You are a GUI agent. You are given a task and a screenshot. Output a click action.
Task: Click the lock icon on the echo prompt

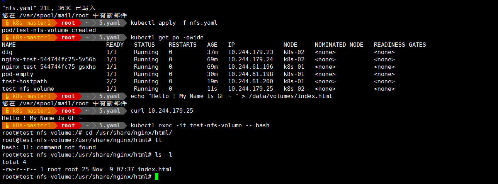(7, 96)
